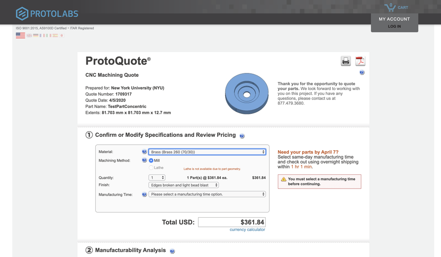Select the Japanese flag
The width and height of the screenshot is (441, 257).
[x=62, y=35]
